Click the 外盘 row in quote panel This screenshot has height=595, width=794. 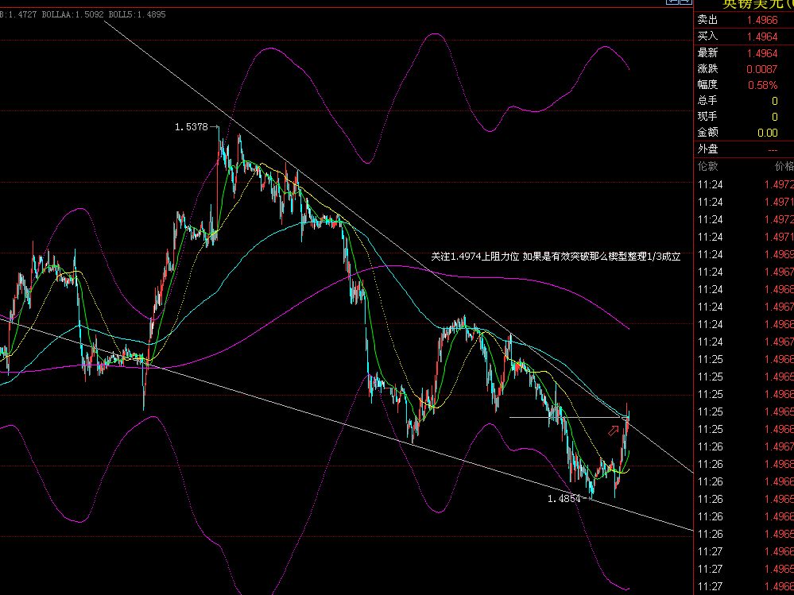tap(742, 149)
